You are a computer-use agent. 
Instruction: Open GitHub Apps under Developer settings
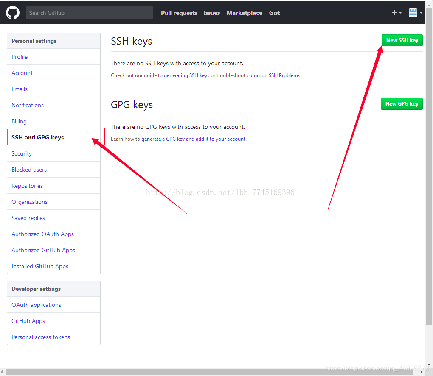click(x=53, y=321)
